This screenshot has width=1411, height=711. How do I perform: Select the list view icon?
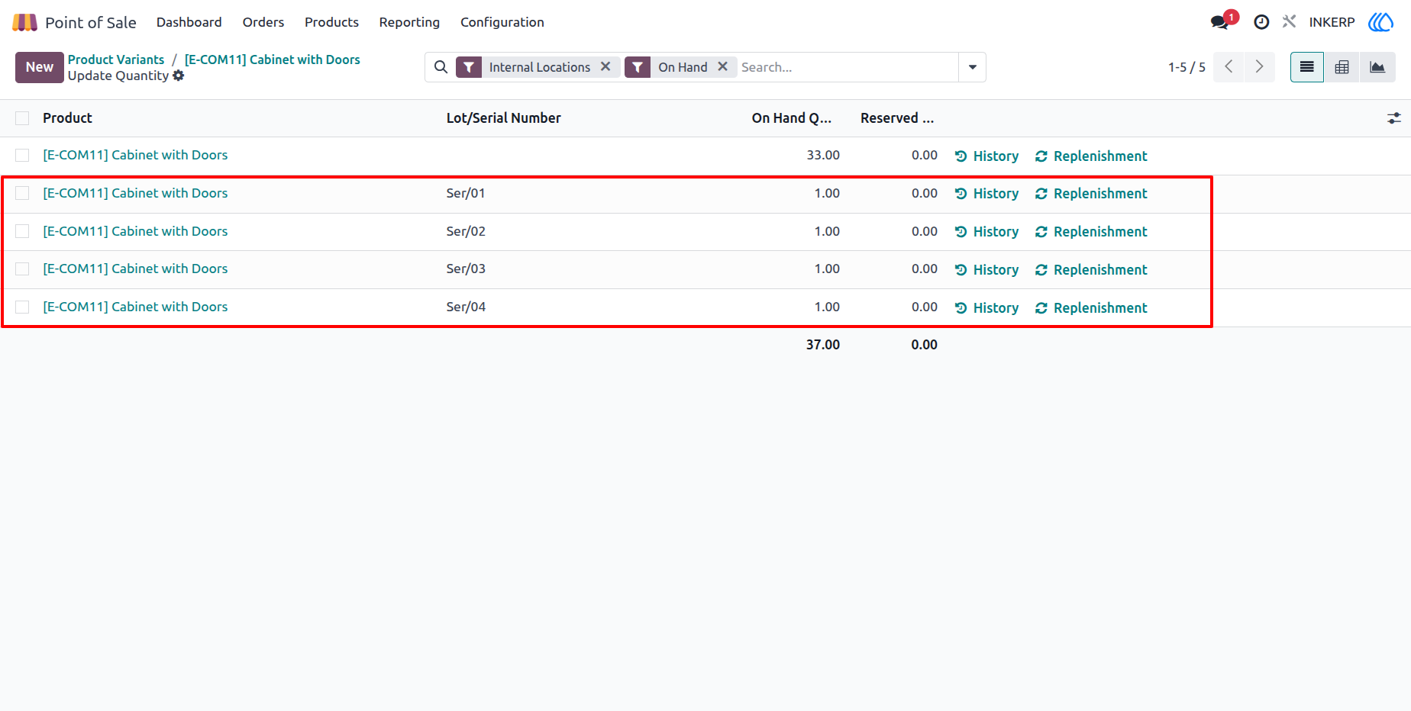click(1306, 67)
